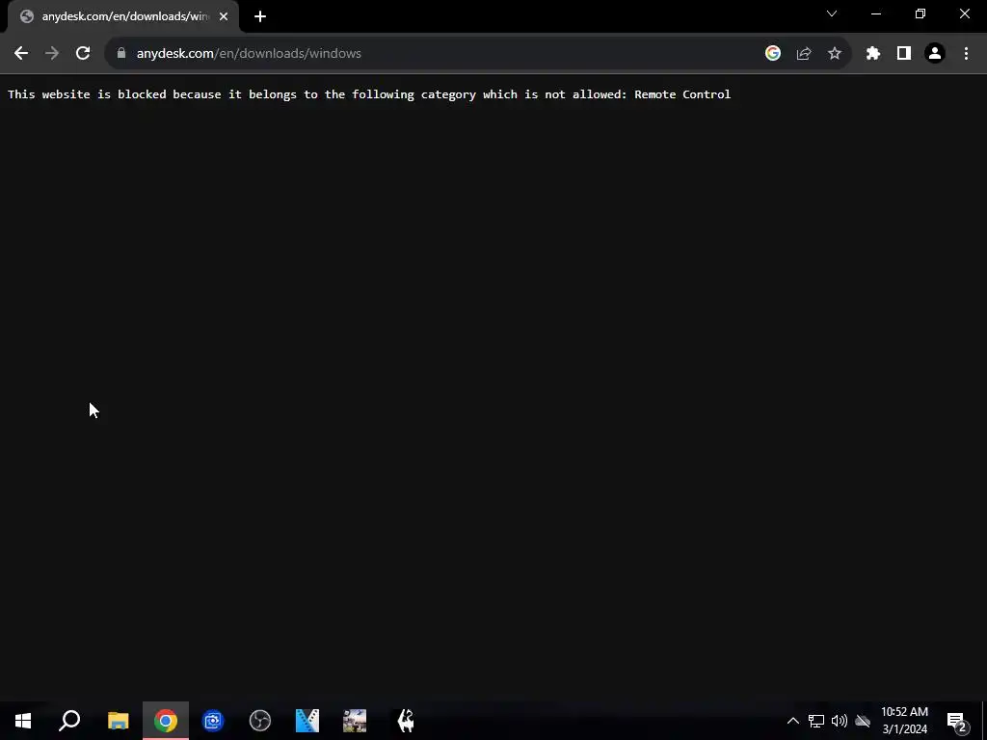Go back to the previous page
This screenshot has height=740, width=987.
pos(21,54)
